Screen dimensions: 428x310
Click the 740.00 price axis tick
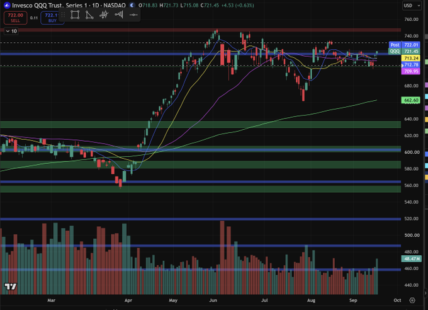click(x=412, y=36)
